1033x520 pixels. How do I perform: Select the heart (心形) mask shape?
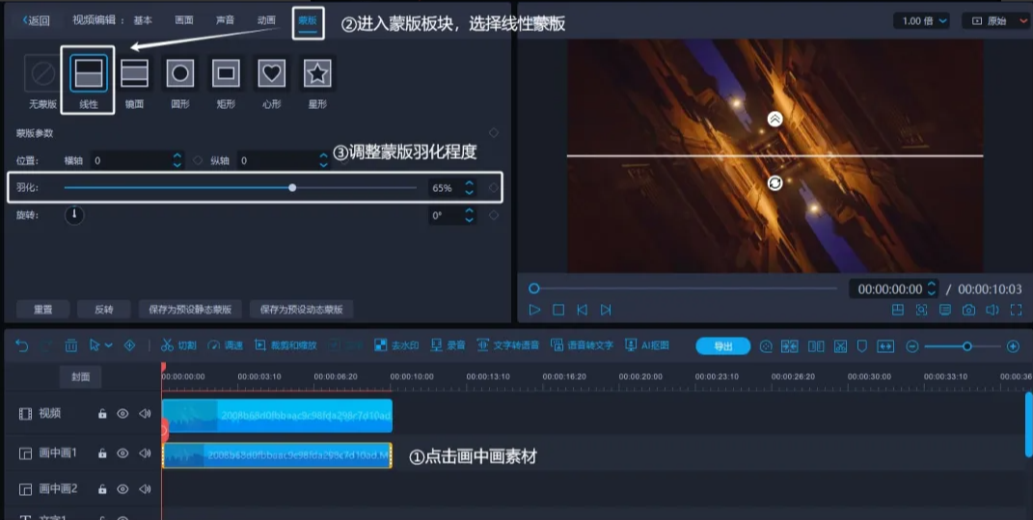click(x=271, y=73)
